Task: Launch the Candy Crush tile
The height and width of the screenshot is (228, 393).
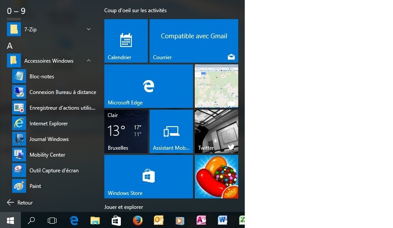Action: pyautogui.click(x=216, y=177)
